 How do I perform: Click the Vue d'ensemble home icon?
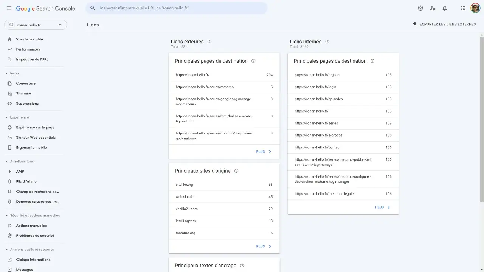(x=9, y=39)
